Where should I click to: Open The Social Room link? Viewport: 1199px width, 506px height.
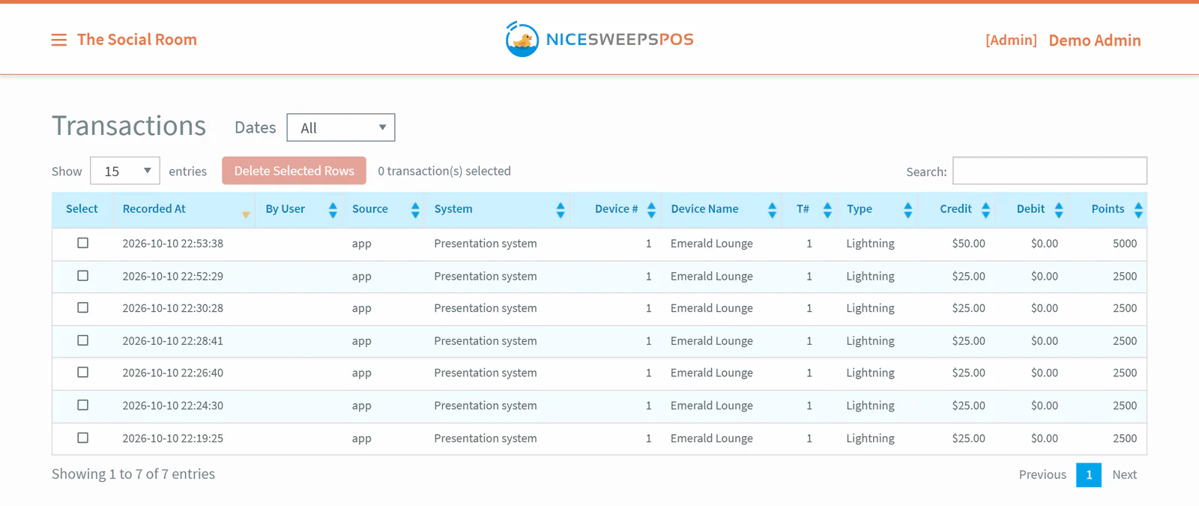[x=137, y=40]
